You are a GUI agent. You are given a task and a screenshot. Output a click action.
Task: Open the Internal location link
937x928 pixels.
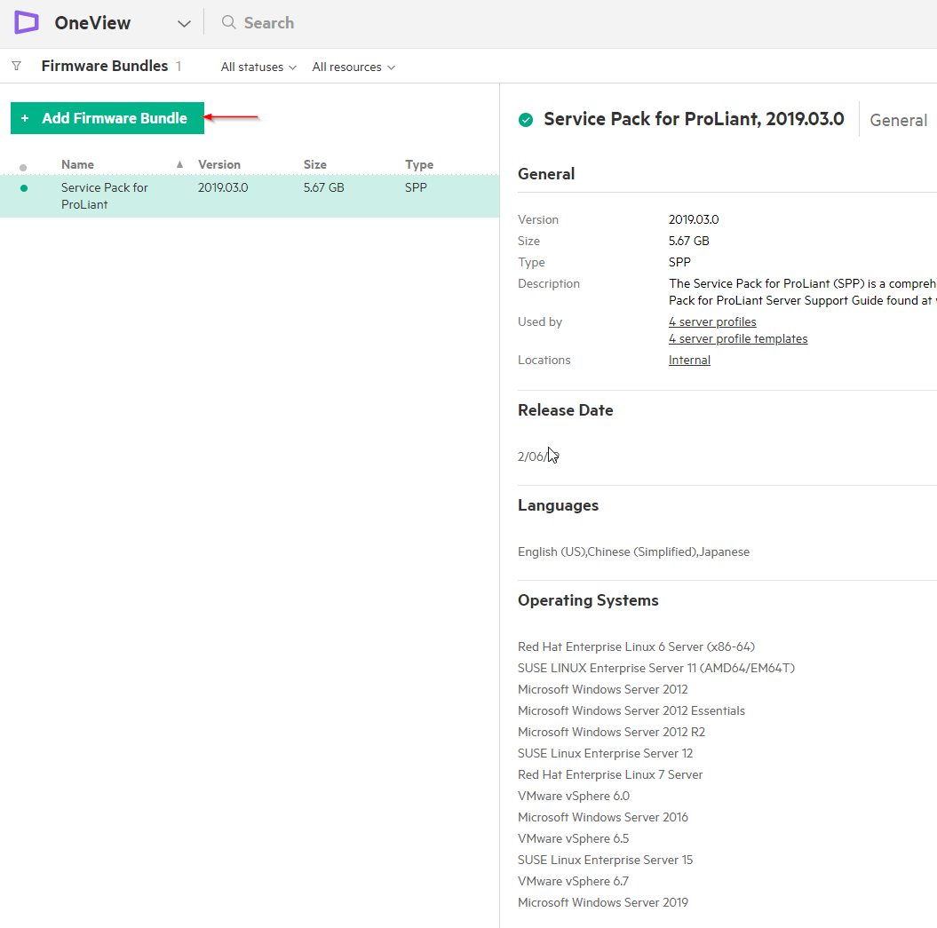[x=689, y=360]
